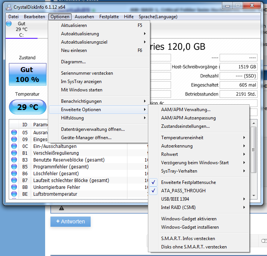The image size is (267, 256).
Task: Click the status orb of row B1
Action: (14, 153)
